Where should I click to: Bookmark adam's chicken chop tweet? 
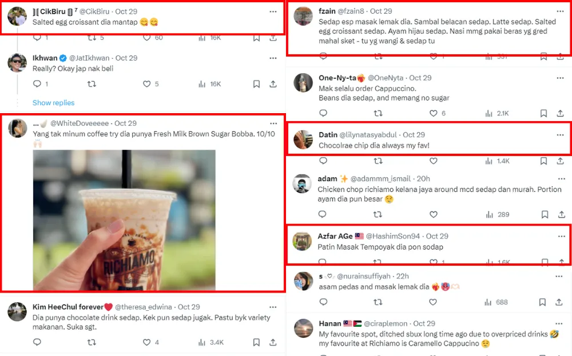(545, 215)
